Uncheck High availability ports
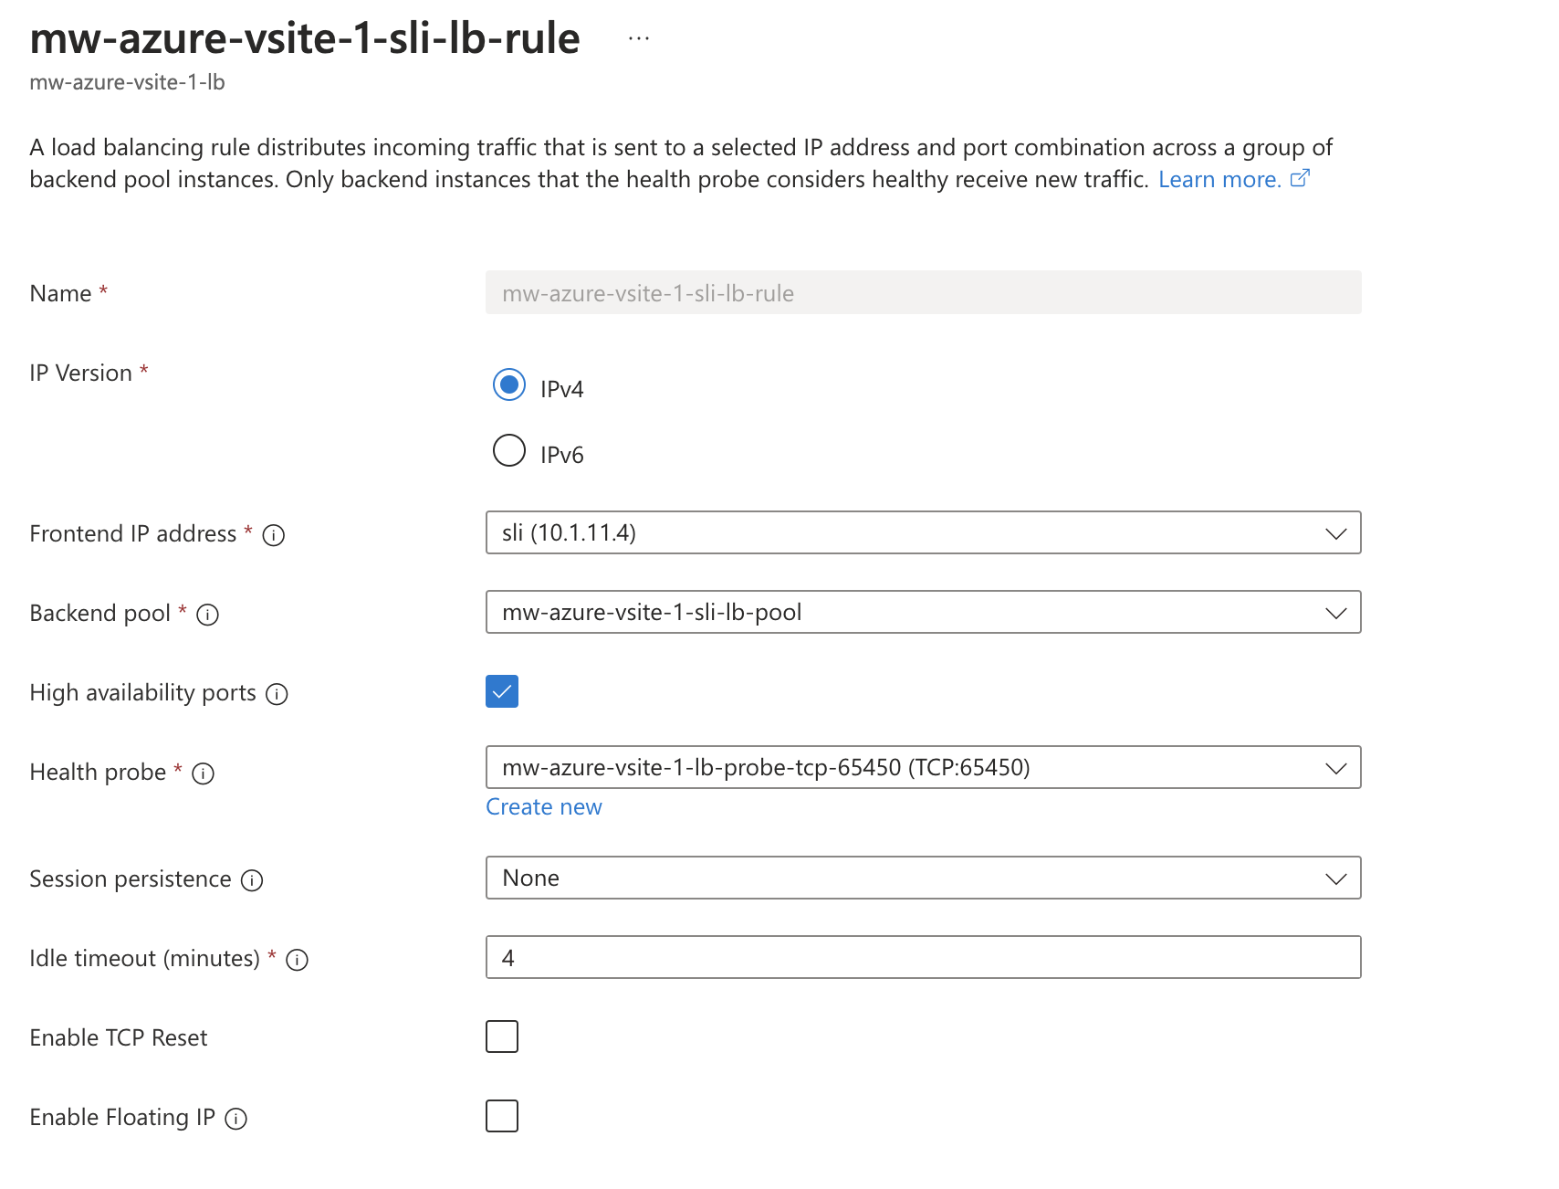This screenshot has width=1559, height=1189. click(x=502, y=691)
